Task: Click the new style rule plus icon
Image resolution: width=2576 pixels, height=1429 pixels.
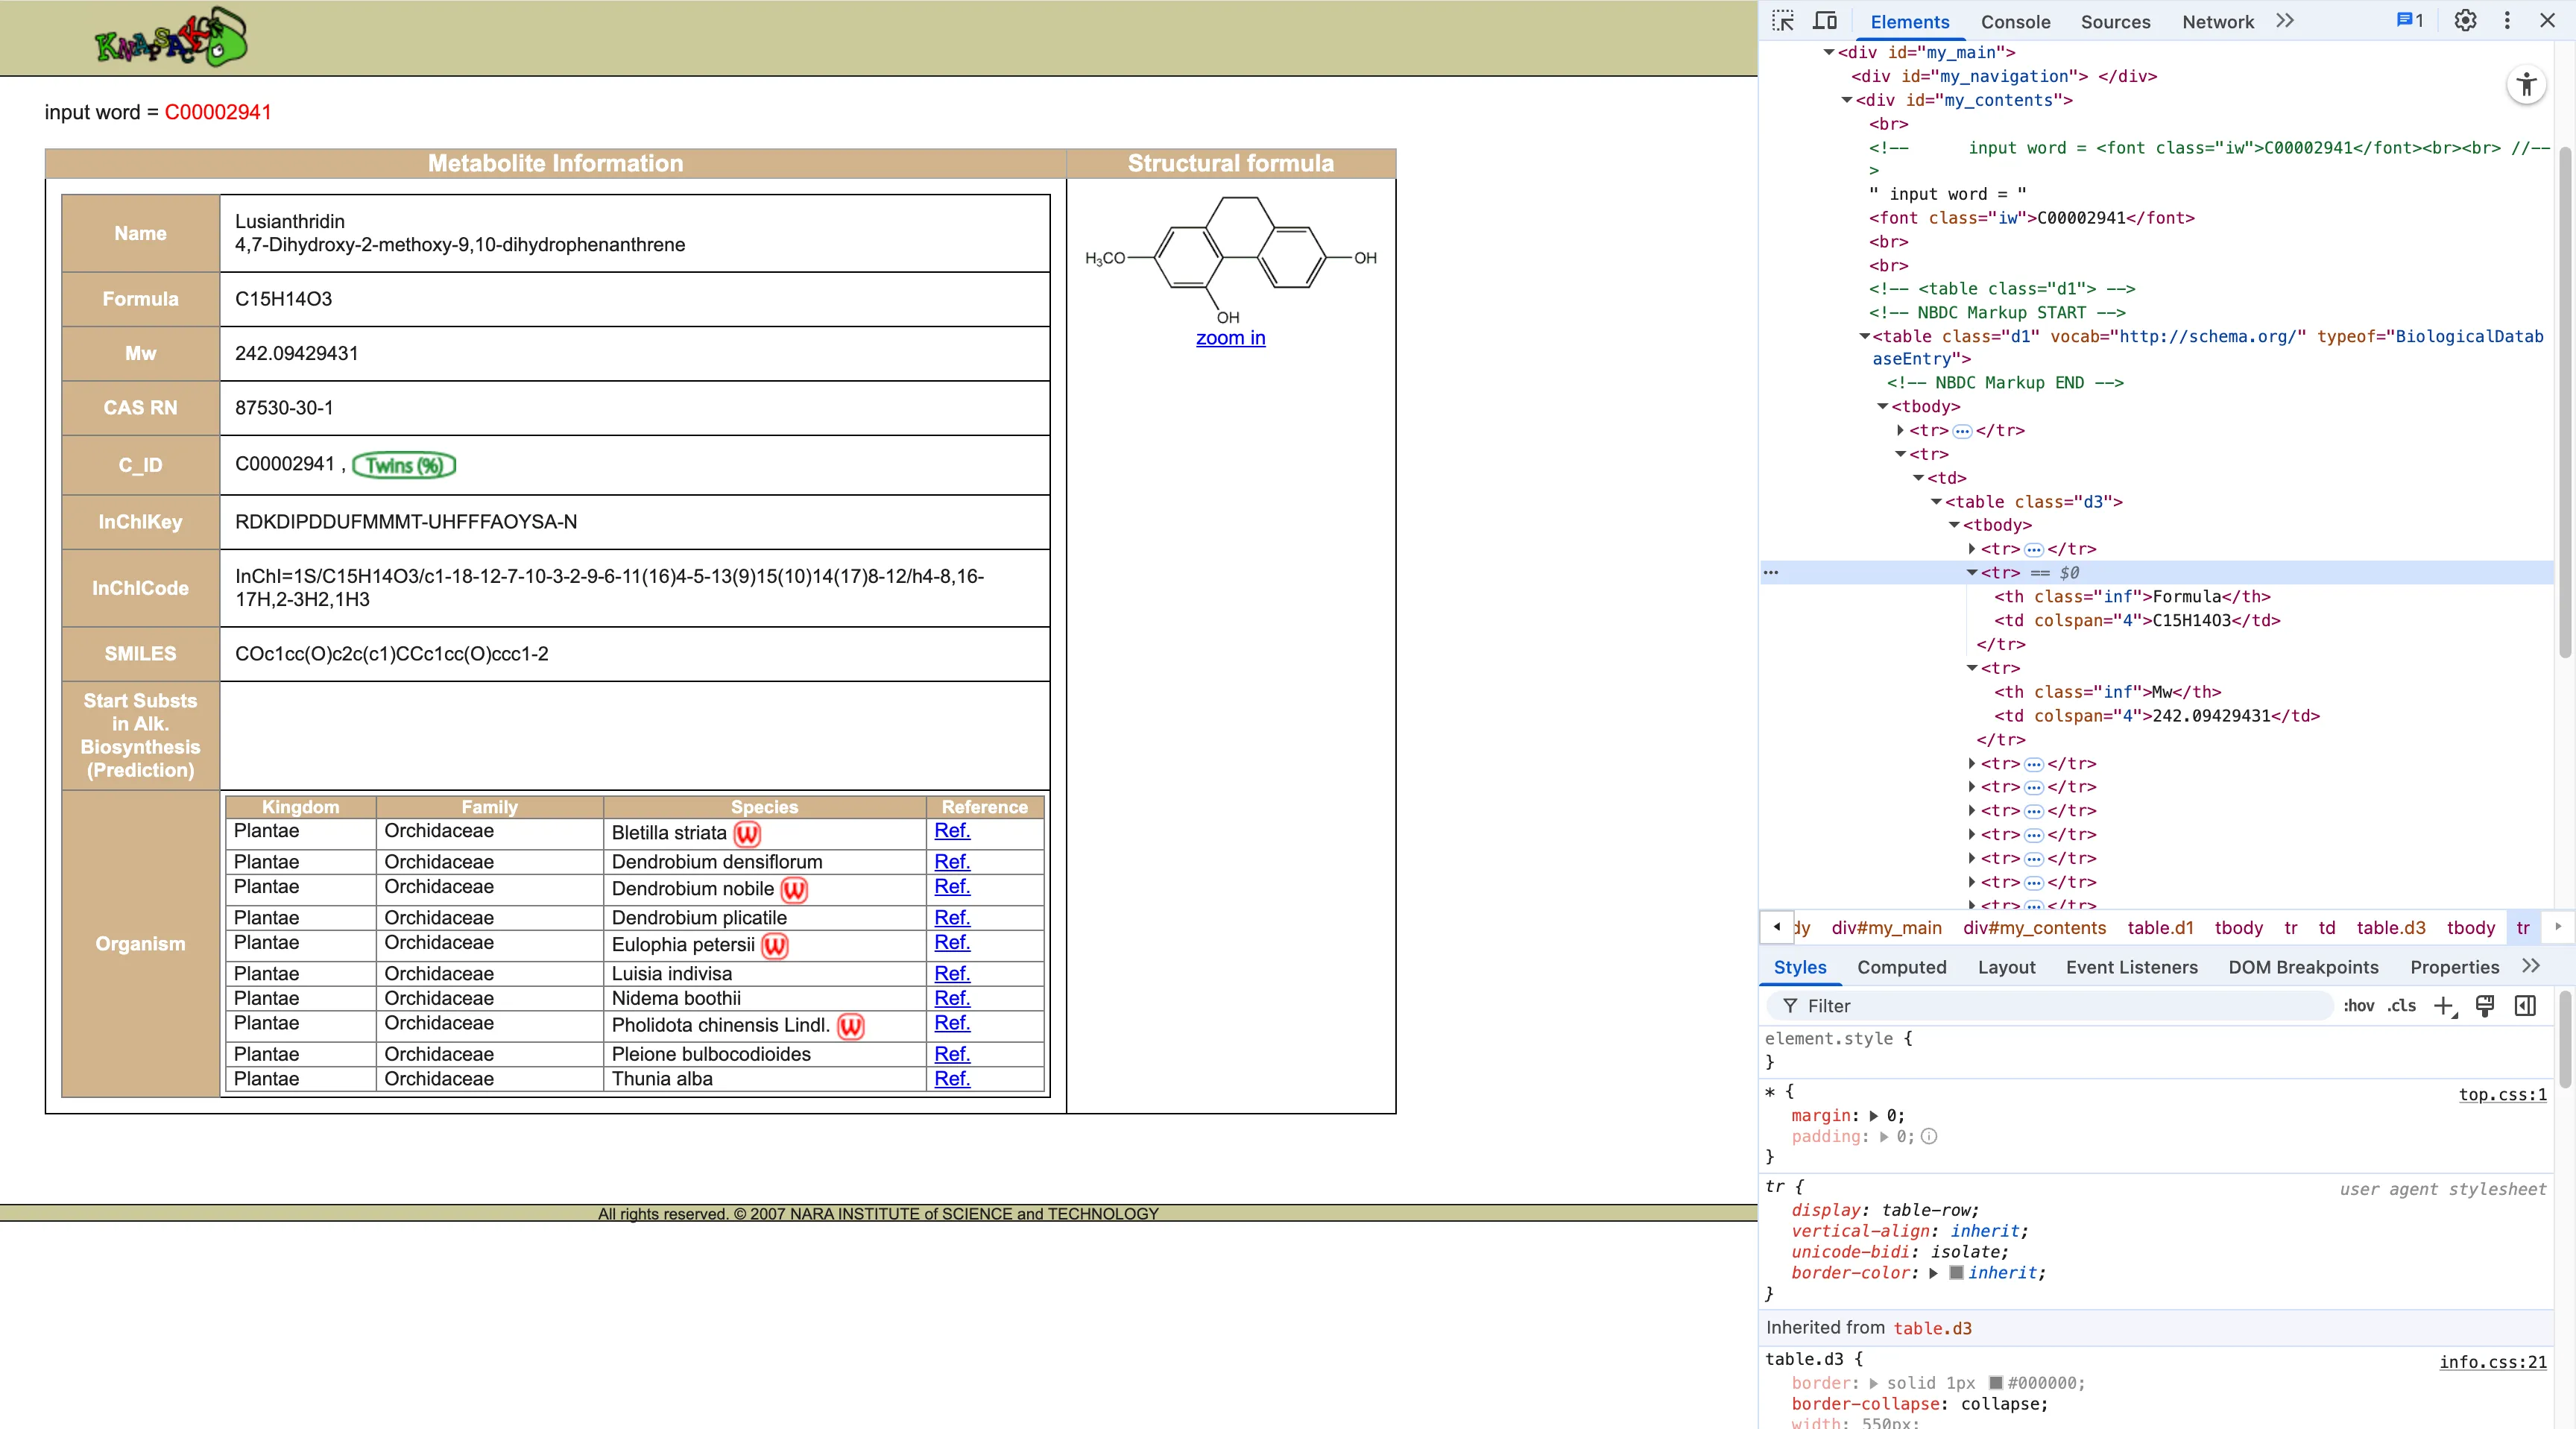Action: coord(2443,1006)
